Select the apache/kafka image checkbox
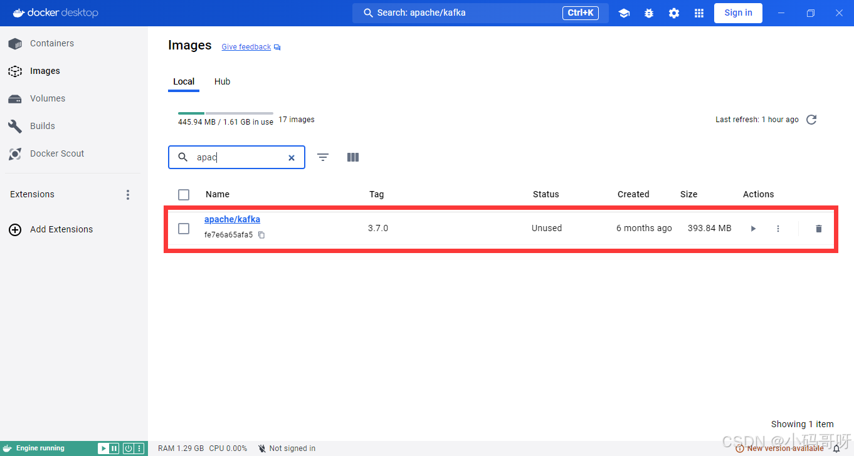This screenshot has height=456, width=854. pyautogui.click(x=184, y=229)
